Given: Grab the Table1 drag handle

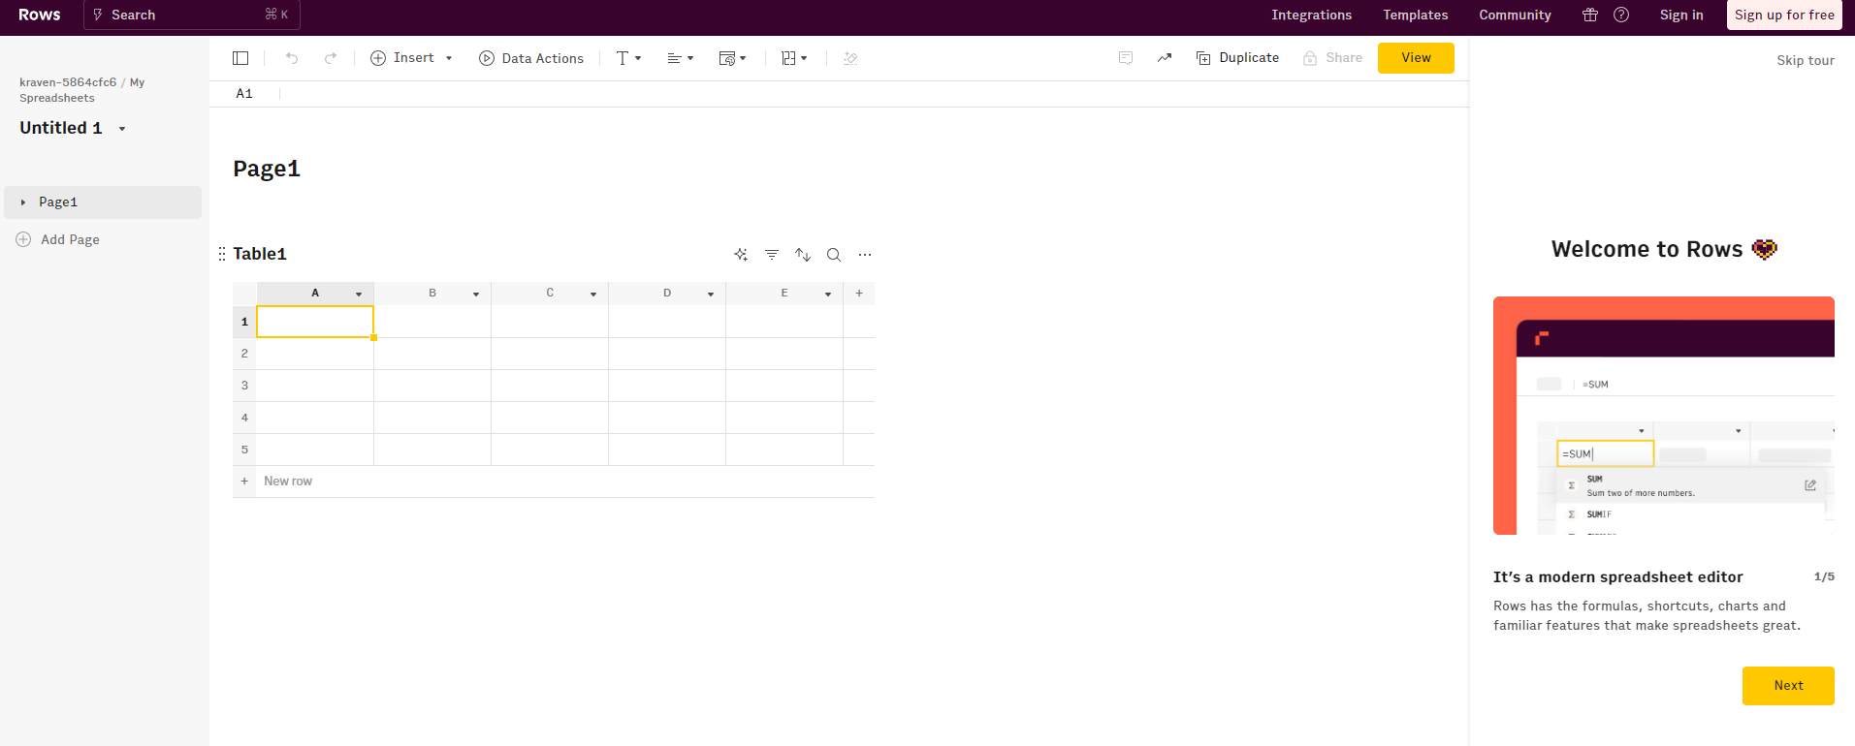Looking at the screenshot, I should 222,254.
